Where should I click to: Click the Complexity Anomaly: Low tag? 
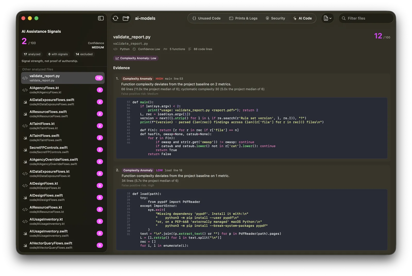click(x=136, y=58)
